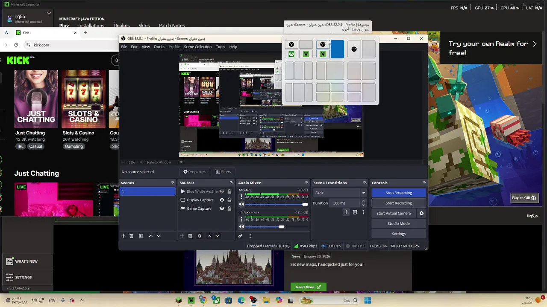This screenshot has width=547, height=307.
Task: Switch to Installations tab in Minecraft Launcher
Action: [91, 26]
